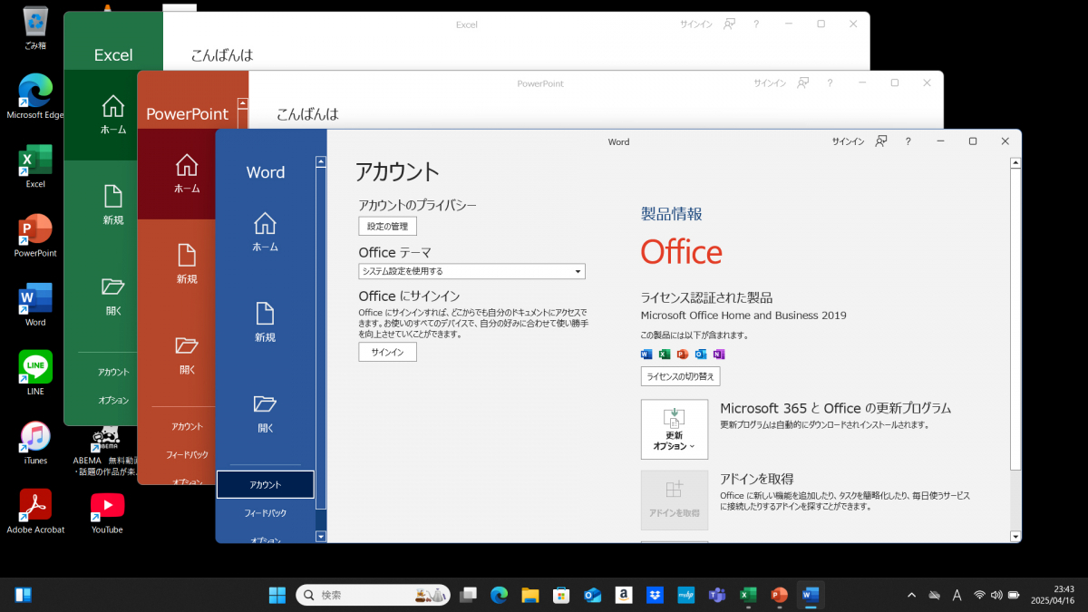Click the ライセンスの切り替え button
The width and height of the screenshot is (1088, 612).
(x=681, y=376)
